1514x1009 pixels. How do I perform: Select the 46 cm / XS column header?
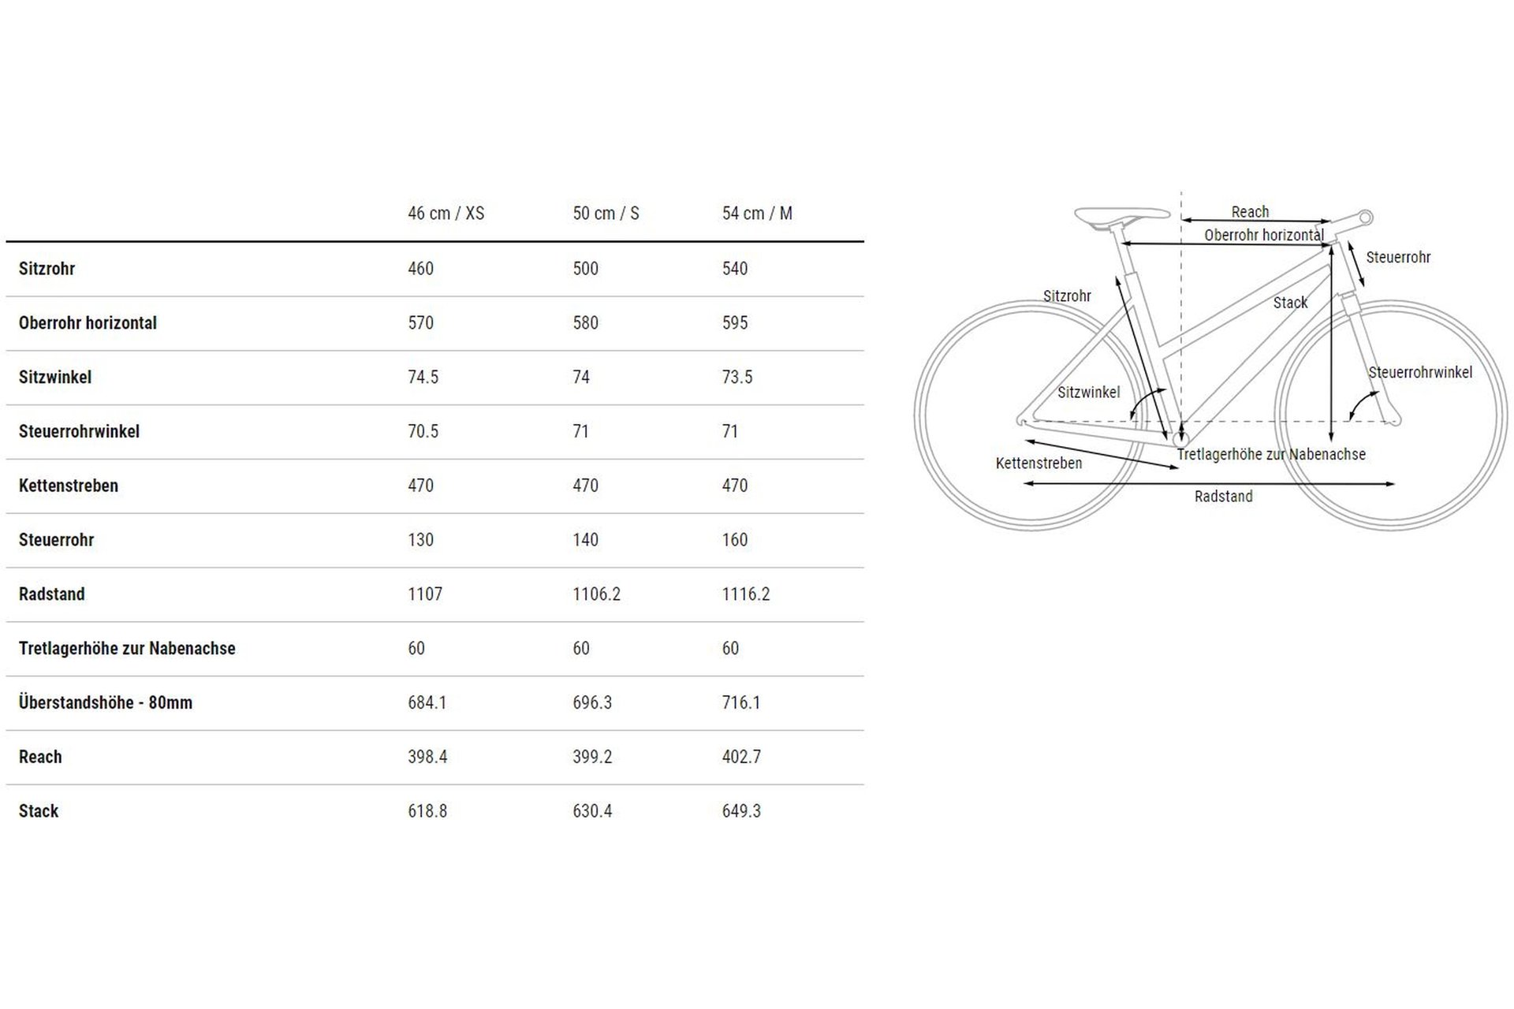[446, 213]
